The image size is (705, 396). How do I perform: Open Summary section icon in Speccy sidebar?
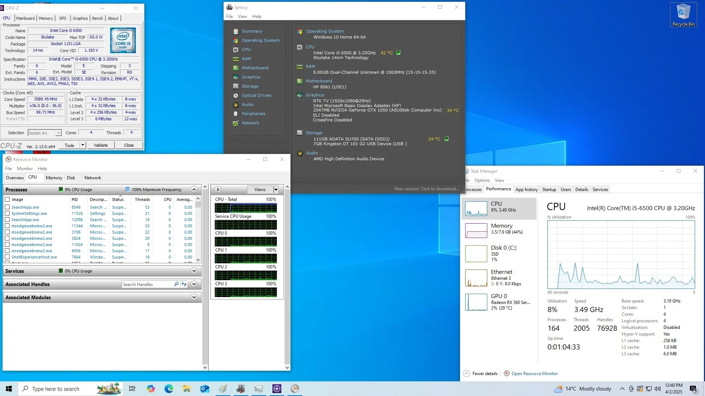pyautogui.click(x=235, y=31)
